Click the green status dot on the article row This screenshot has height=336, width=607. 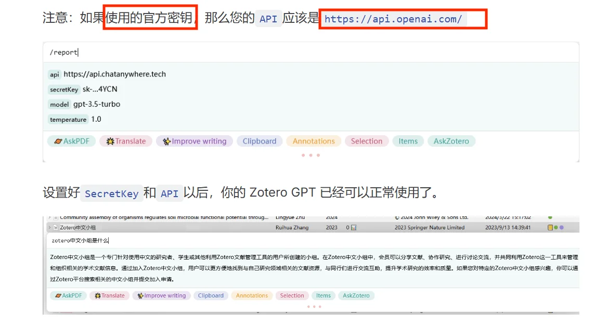551,217
